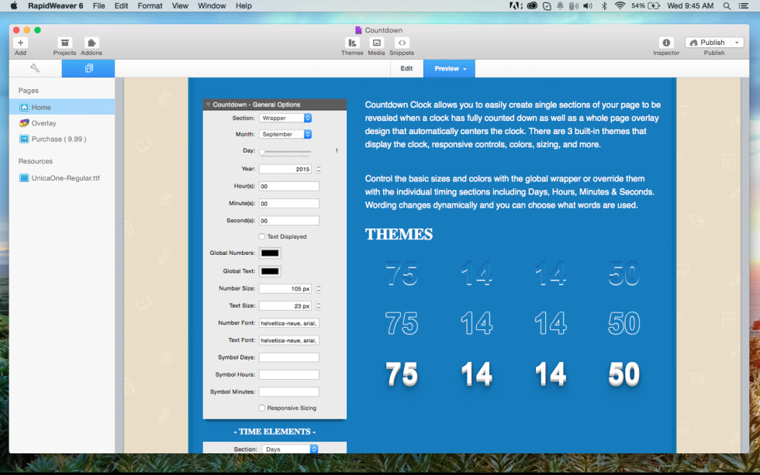Click the Countdown document title icon
This screenshot has height=475, width=760.
[x=358, y=30]
